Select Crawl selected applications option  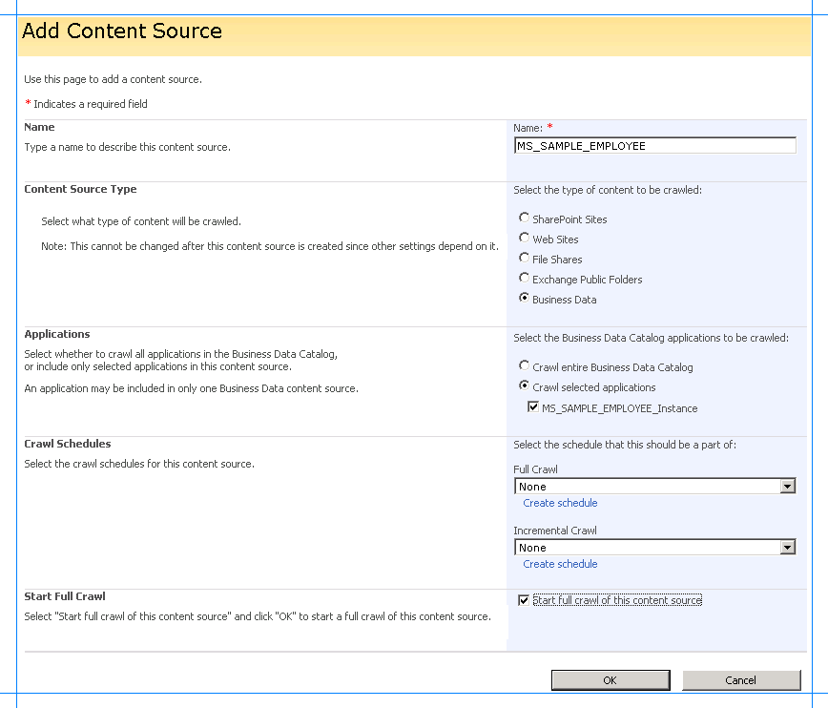point(523,387)
